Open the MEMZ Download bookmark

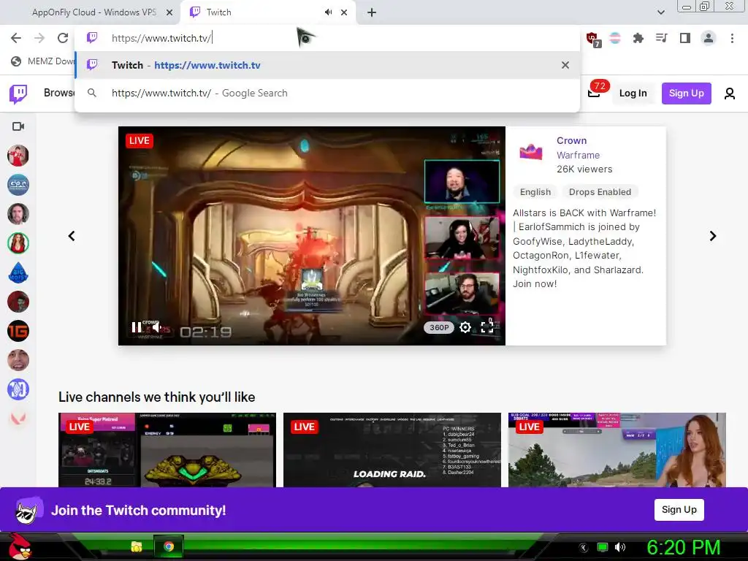(43, 61)
